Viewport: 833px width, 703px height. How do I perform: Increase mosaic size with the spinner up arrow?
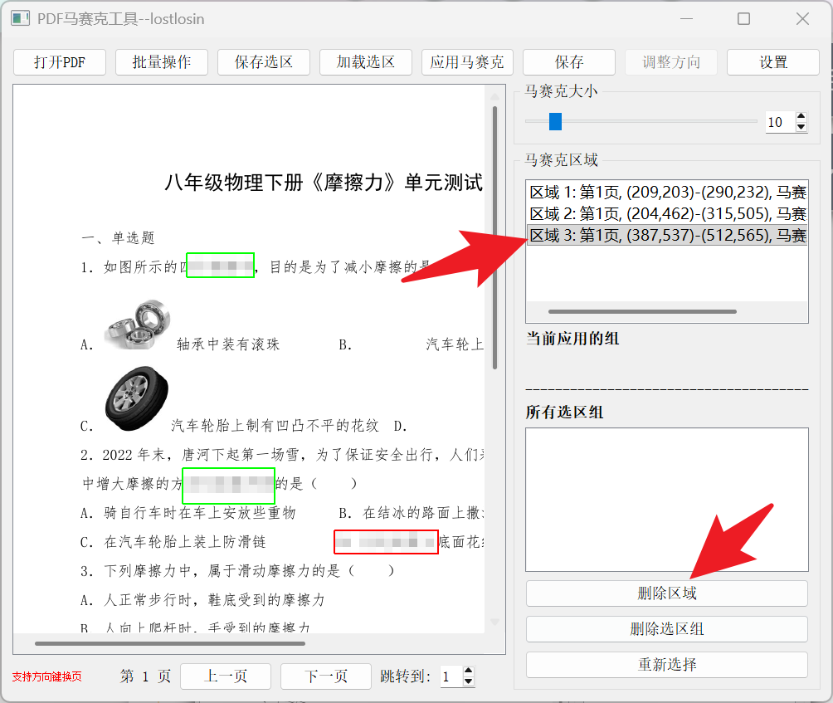point(800,116)
